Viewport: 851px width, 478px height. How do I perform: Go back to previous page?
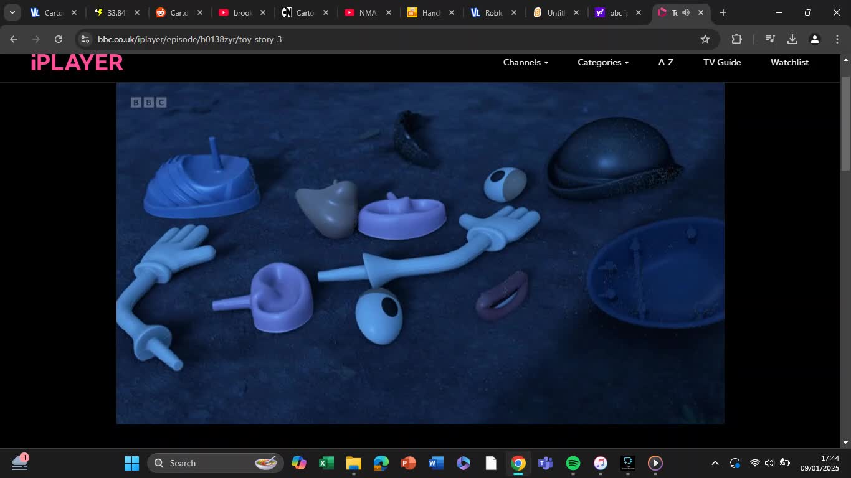click(14, 39)
